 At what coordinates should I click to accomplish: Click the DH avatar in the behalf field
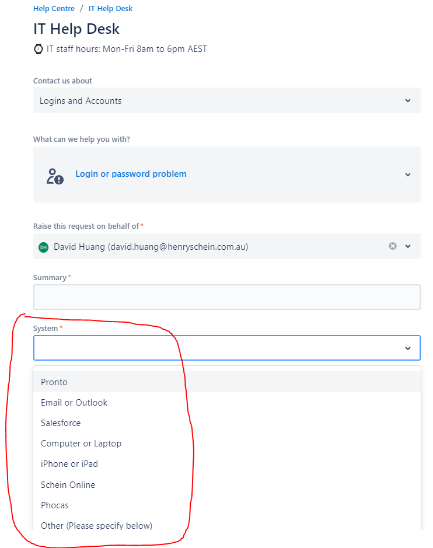tap(43, 247)
